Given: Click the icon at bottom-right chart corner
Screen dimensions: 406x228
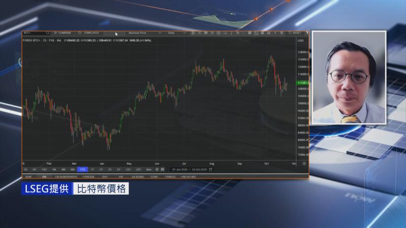Looking at the screenshot, I should point(304,163).
